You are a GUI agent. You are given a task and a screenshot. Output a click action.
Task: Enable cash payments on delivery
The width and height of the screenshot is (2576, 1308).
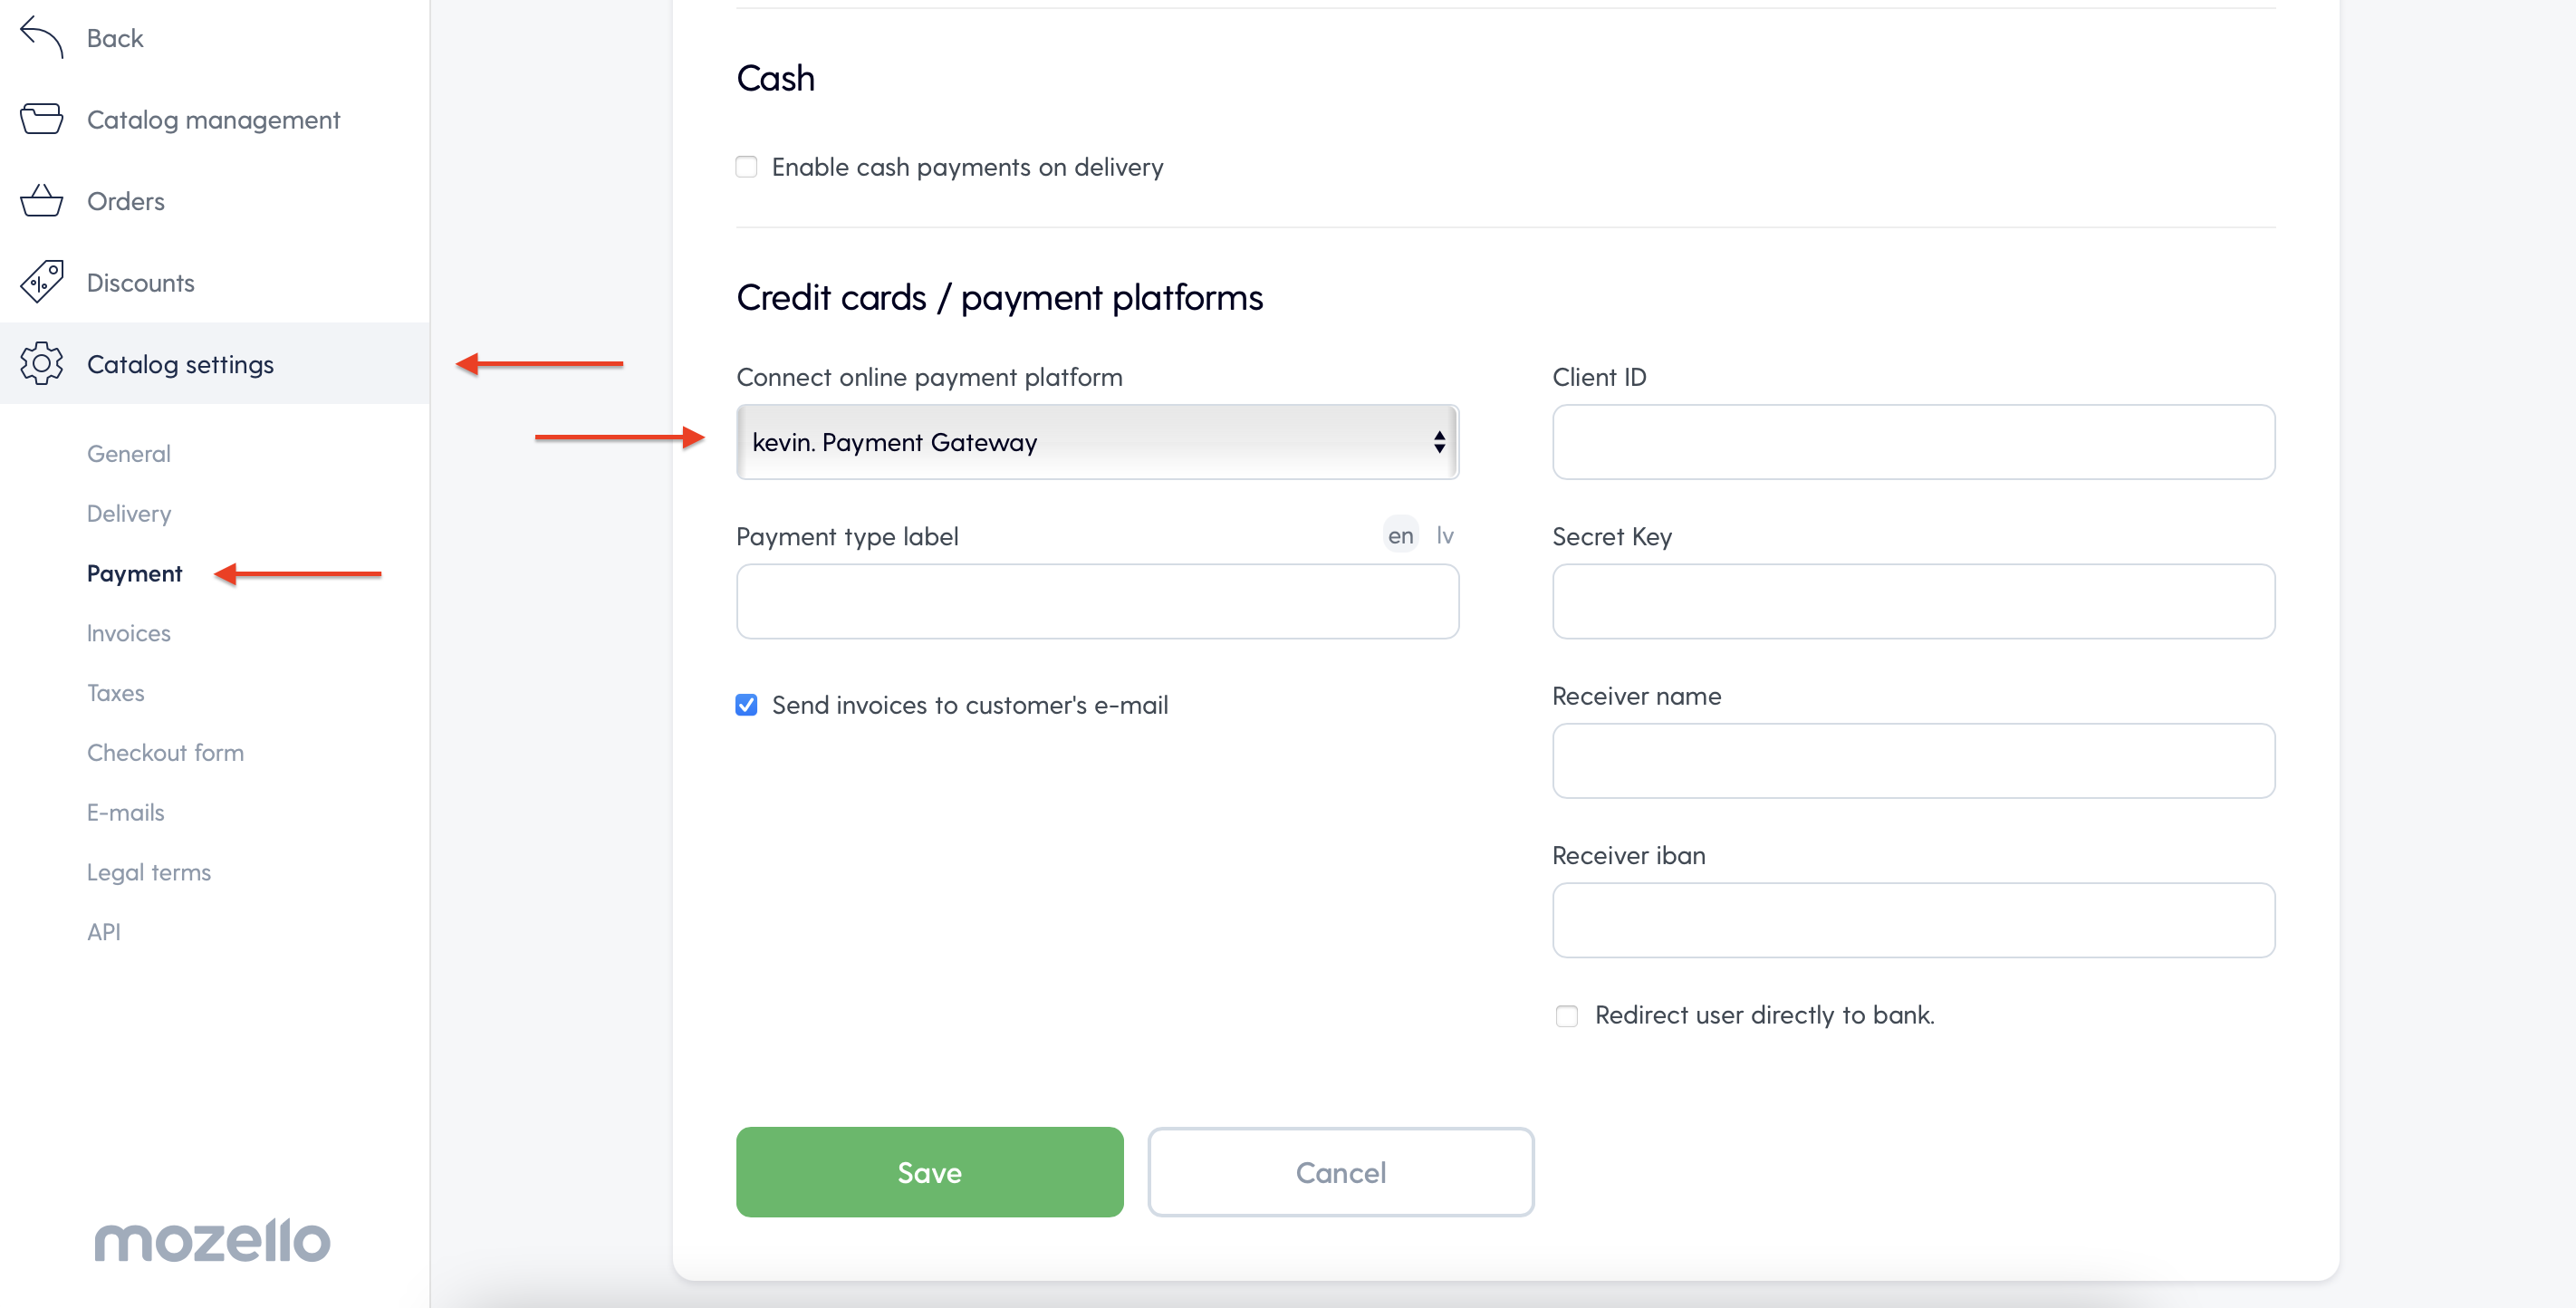(x=746, y=167)
